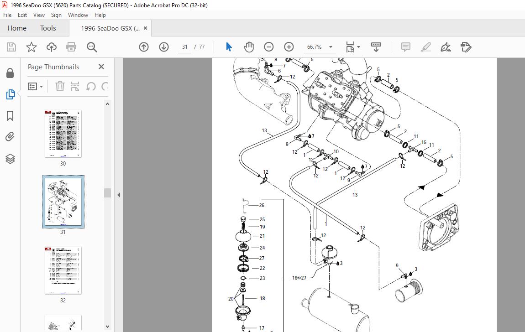Viewport: 525px width, 332px height.
Task: Open the View menu
Action: click(39, 15)
